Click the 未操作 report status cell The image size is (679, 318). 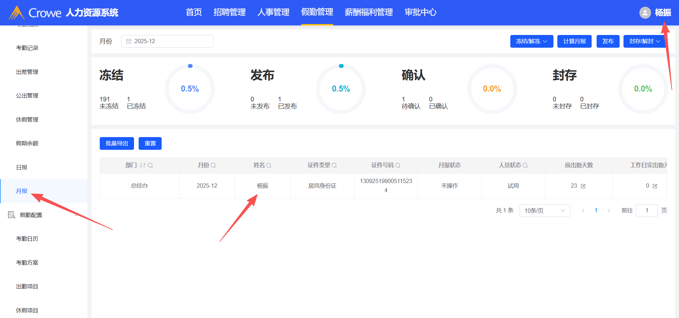(449, 186)
